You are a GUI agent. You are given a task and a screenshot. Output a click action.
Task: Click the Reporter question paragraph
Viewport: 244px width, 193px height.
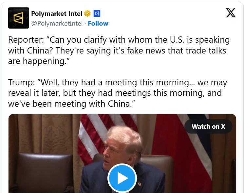click(119, 51)
